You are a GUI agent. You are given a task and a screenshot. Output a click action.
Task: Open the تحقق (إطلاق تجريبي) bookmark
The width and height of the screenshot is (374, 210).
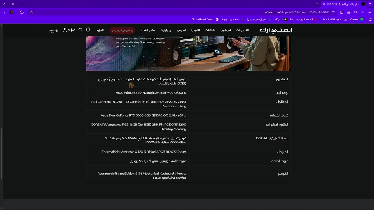[x=259, y=20]
